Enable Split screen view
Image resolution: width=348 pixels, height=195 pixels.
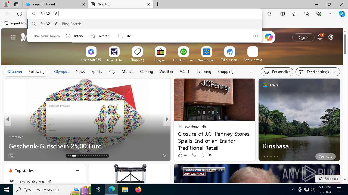282,14
